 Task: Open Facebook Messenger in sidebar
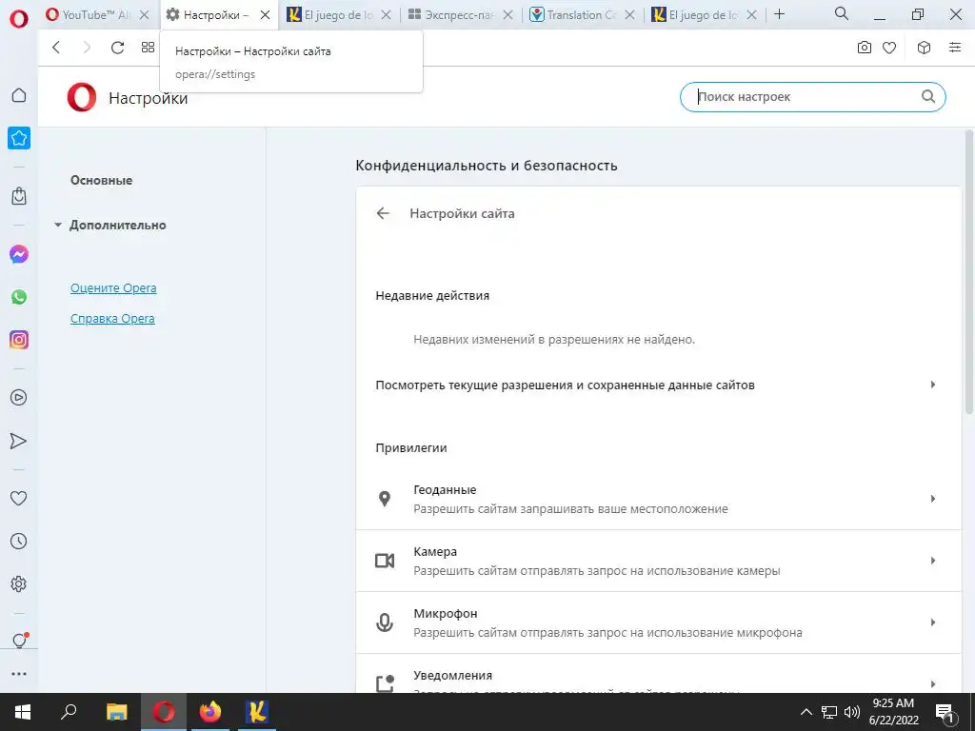[19, 254]
